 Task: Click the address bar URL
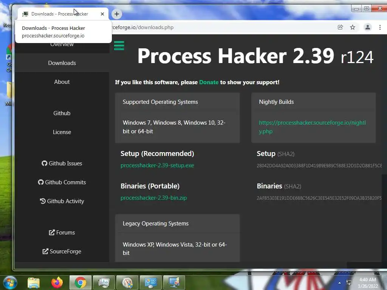coord(142,27)
